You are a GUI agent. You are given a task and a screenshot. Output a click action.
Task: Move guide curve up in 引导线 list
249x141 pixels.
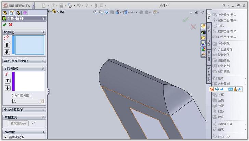pyautogui.click(x=8, y=80)
